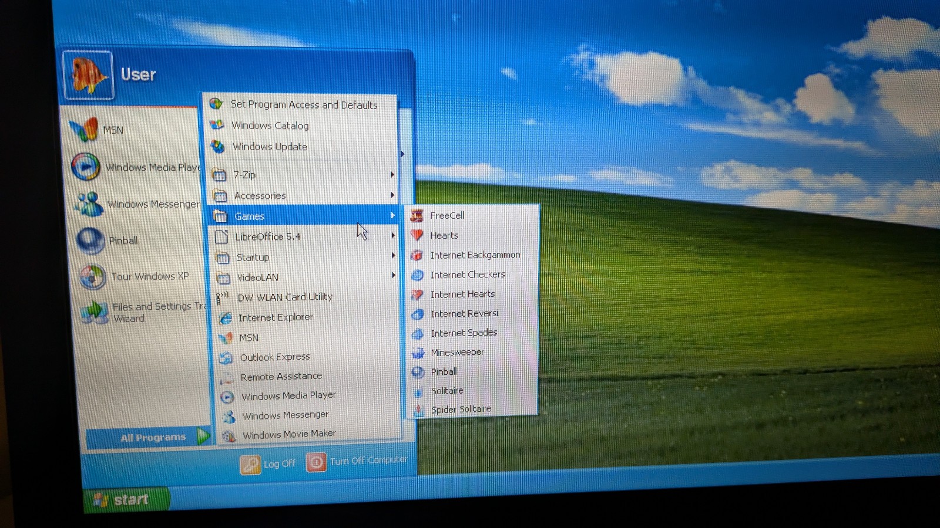Click the Internet Backgammon icon
940x528 pixels.
(417, 255)
